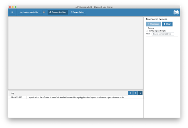Clear the log with trash icon

(x=135, y=93)
